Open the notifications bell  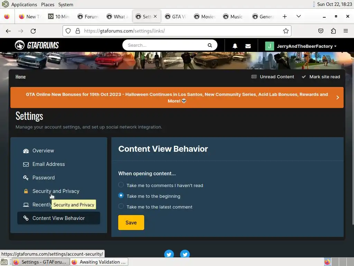click(x=235, y=46)
